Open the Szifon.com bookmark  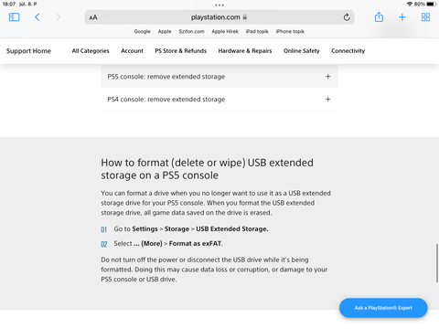[x=191, y=31]
